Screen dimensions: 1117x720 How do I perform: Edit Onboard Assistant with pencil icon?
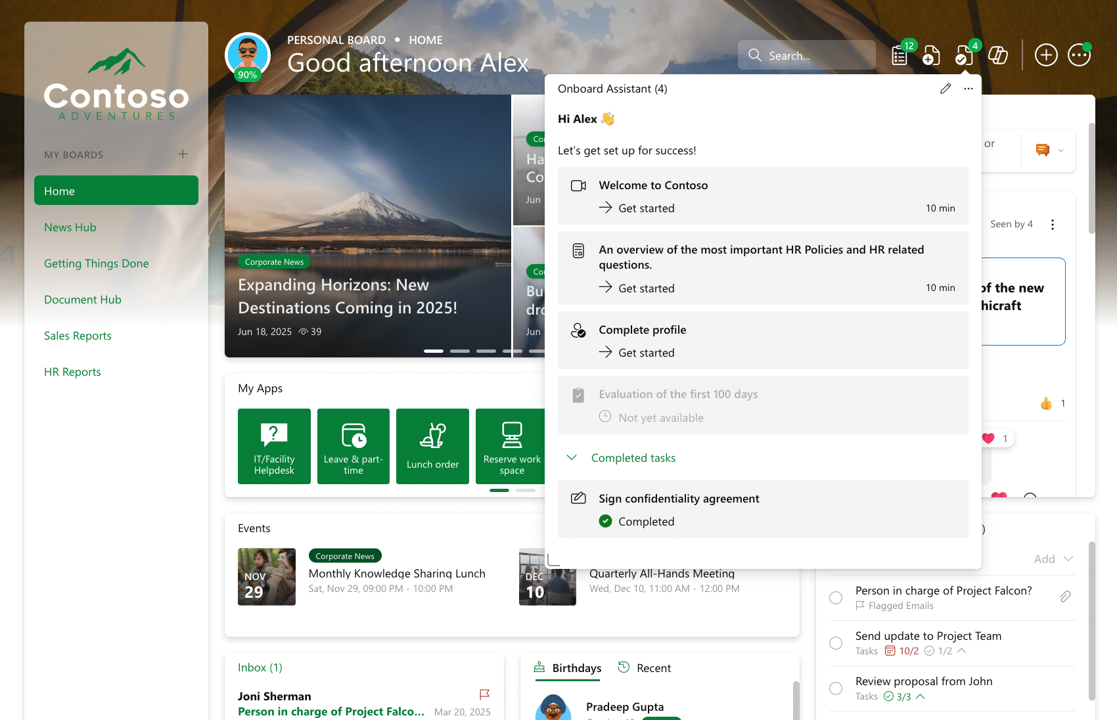tap(946, 89)
